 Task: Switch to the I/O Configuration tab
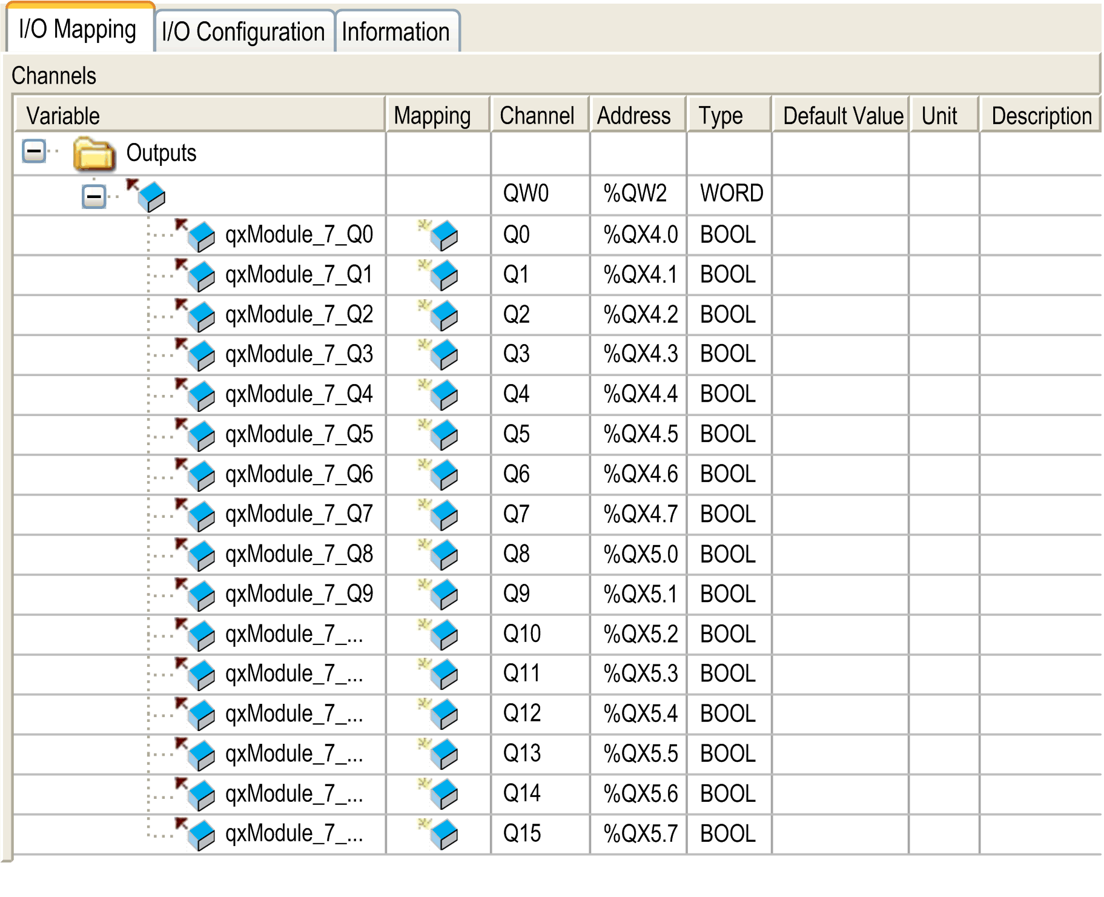(243, 31)
